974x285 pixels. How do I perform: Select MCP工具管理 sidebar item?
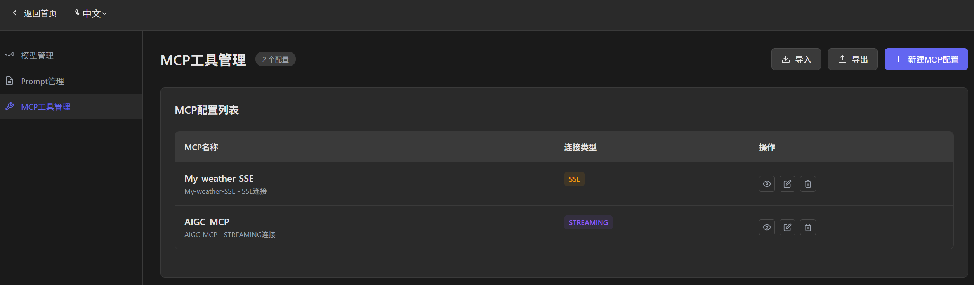[46, 107]
